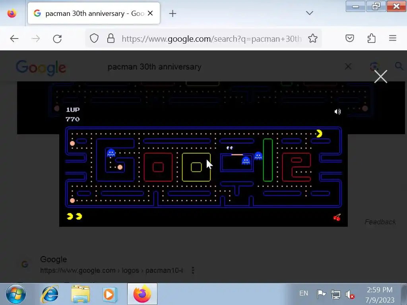Open the Extensions puzzle icon

(372, 39)
